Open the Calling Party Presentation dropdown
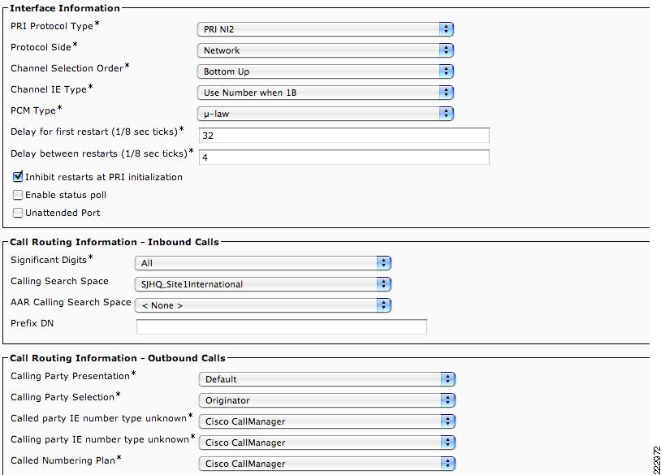Screen dimensions: 661x475 tap(327, 379)
